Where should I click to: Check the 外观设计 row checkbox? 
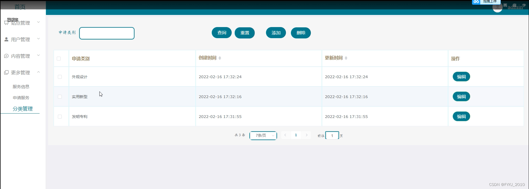(60, 77)
